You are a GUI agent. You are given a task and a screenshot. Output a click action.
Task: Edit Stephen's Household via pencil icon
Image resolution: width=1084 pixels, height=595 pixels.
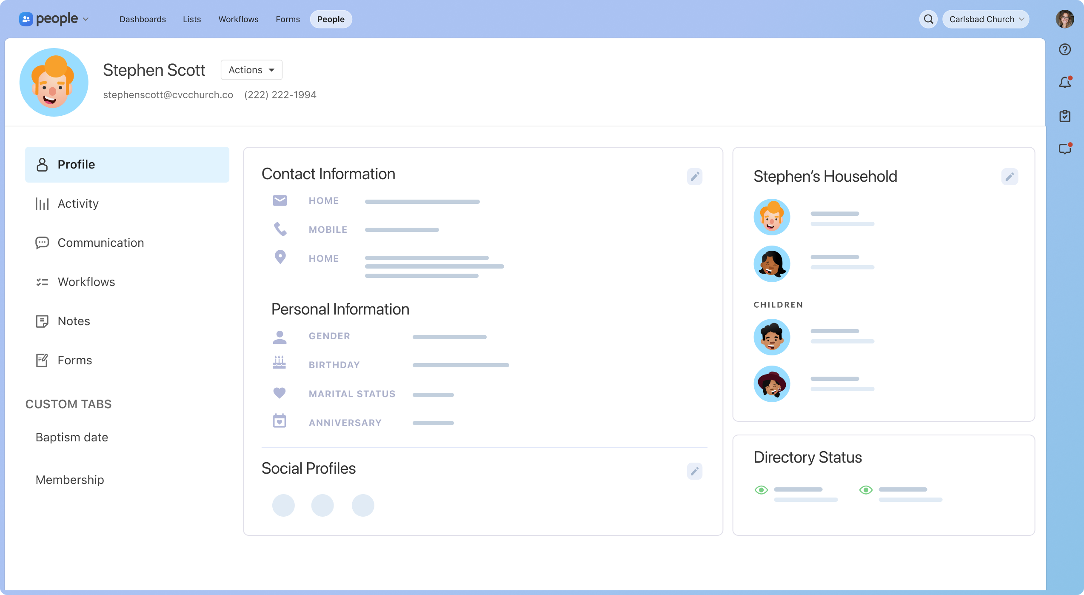(x=1010, y=177)
